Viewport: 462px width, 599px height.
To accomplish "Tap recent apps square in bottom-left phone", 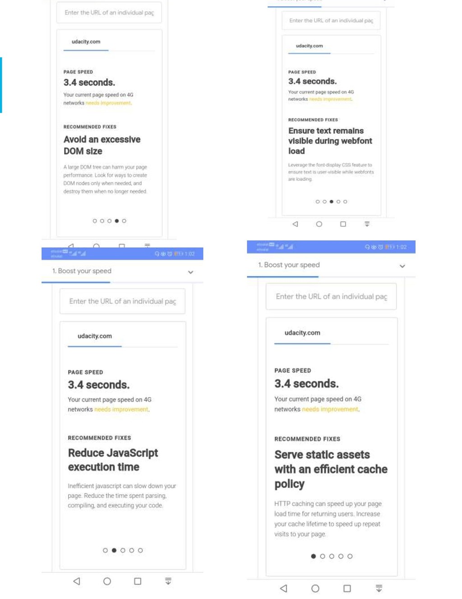I will point(138,581).
